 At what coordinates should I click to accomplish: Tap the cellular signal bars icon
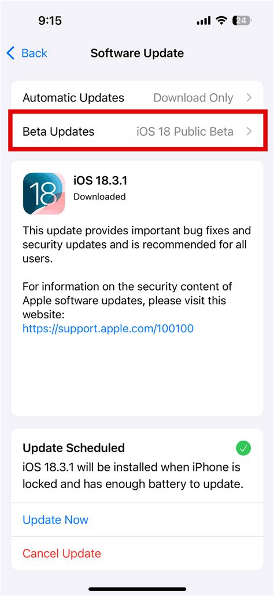(203, 21)
